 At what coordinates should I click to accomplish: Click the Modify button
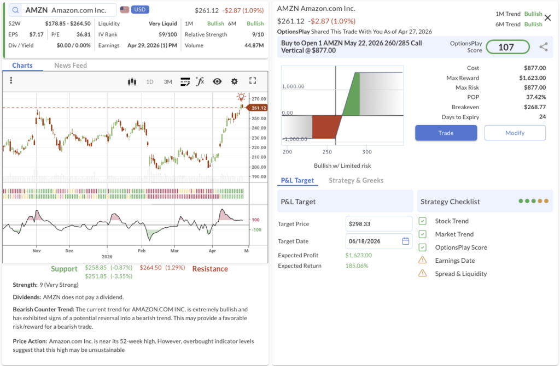click(515, 133)
